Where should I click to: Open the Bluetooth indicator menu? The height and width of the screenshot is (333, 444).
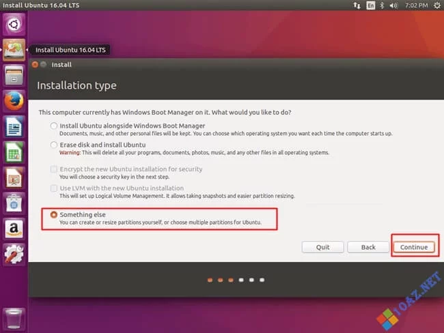pos(382,5)
